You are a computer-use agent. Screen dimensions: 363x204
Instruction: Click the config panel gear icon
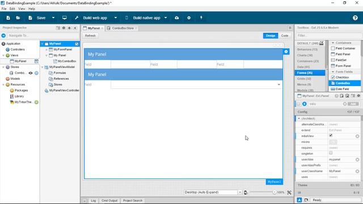pyautogui.click(x=358, y=96)
